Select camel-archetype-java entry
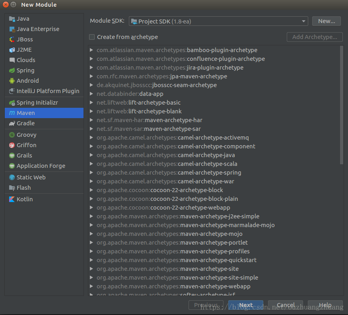Image resolution: width=348 pixels, height=315 pixels. pyautogui.click(x=165, y=155)
